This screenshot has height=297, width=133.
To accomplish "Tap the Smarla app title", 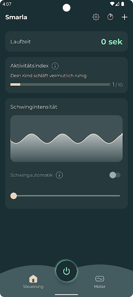I will click(x=16, y=17).
